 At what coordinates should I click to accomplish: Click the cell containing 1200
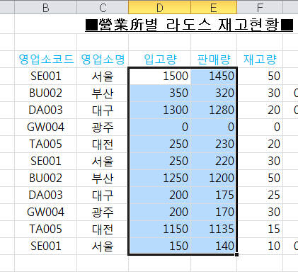pos(214,178)
